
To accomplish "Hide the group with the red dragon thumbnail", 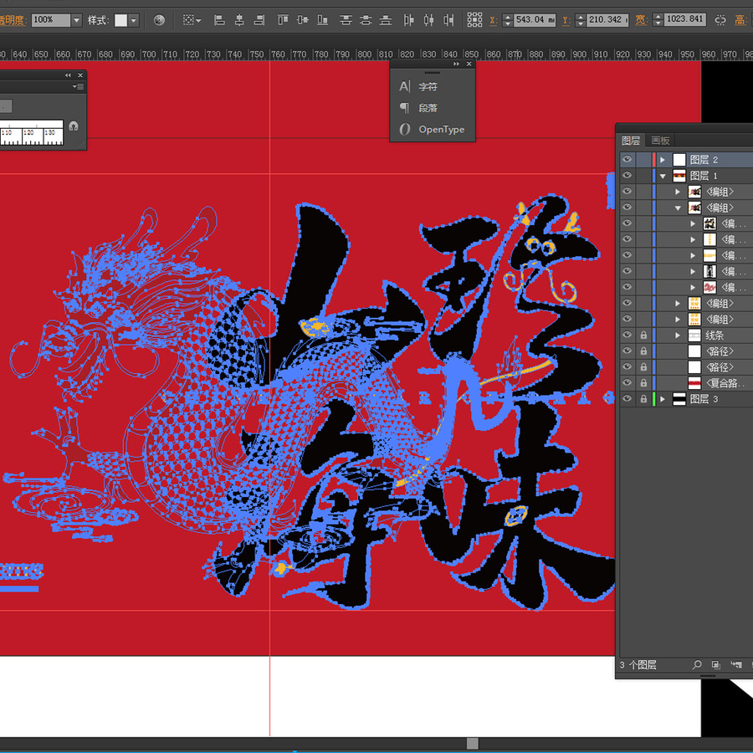I will click(627, 287).
